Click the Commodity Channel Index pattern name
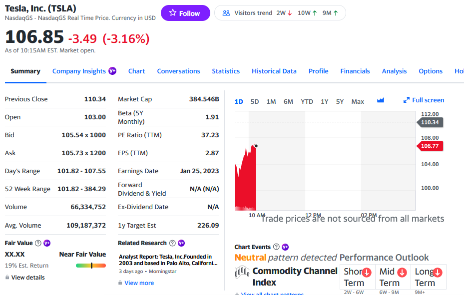 click(x=295, y=277)
